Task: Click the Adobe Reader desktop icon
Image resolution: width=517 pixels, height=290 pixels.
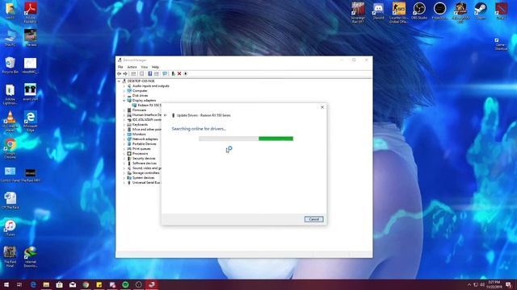Action: [x=31, y=13]
